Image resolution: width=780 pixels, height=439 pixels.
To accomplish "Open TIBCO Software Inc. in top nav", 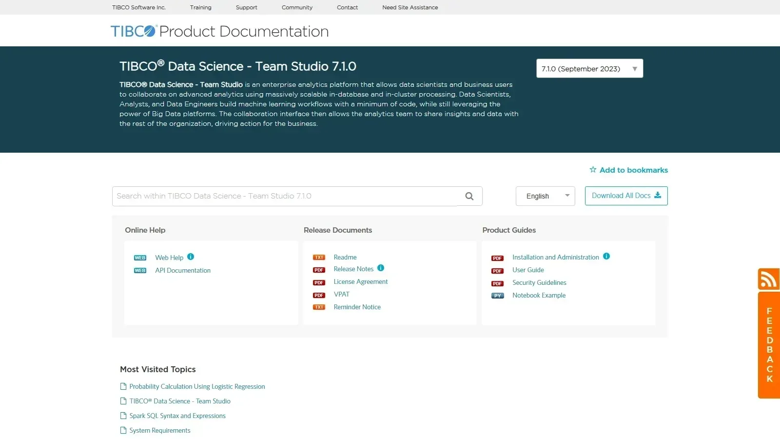I will coord(139,7).
